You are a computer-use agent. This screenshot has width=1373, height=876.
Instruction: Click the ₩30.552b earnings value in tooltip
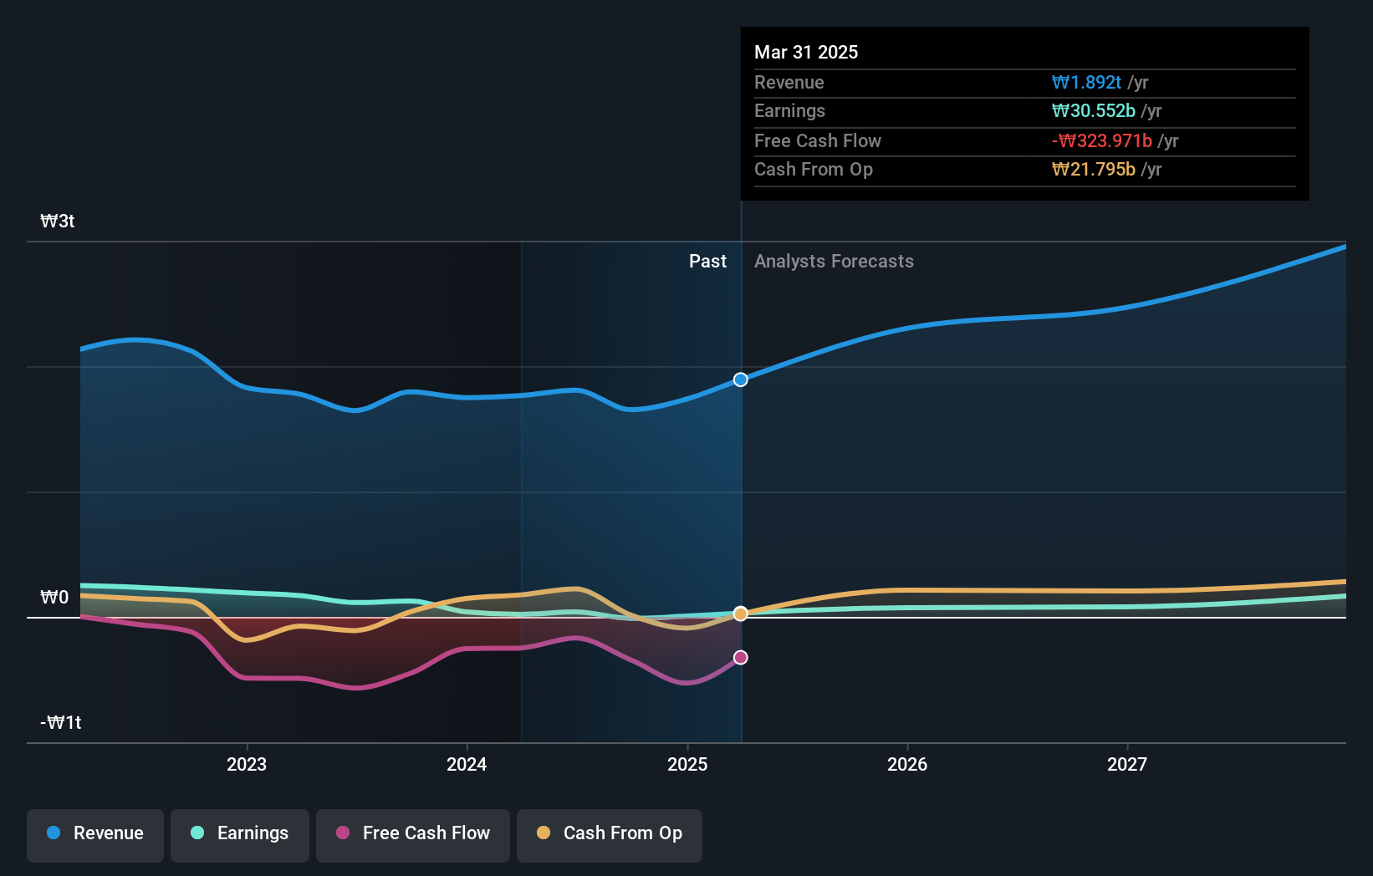click(x=1093, y=110)
